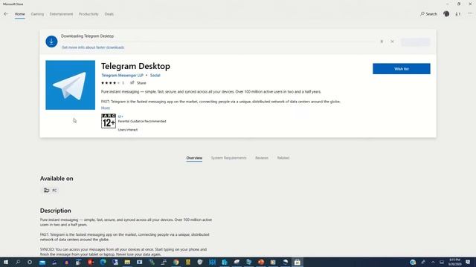Image resolution: width=476 pixels, height=267 pixels.
Task: Pause the Telegram Desktop download
Action: [x=382, y=42]
